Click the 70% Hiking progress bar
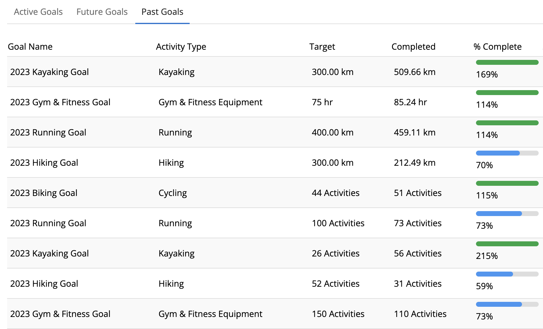 [507, 153]
